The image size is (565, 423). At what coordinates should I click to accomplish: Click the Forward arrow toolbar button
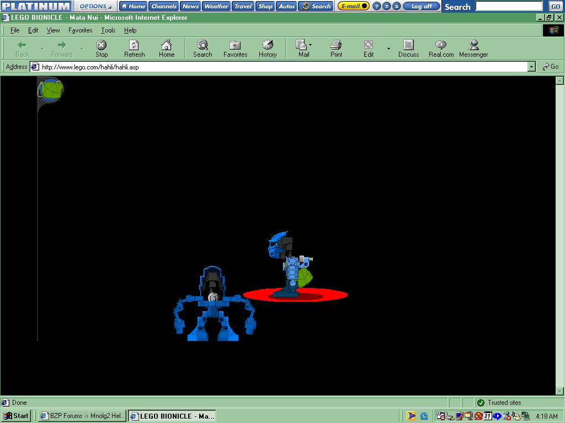(62, 48)
